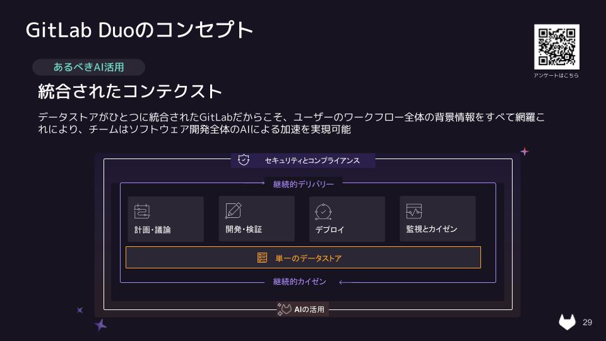Click the deploy checkmark icon above デプロイ
Screen dimensions: 606x341
323,212
